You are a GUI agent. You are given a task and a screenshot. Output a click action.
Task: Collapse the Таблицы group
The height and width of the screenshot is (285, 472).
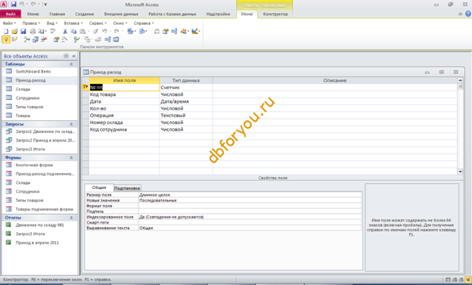(x=71, y=64)
